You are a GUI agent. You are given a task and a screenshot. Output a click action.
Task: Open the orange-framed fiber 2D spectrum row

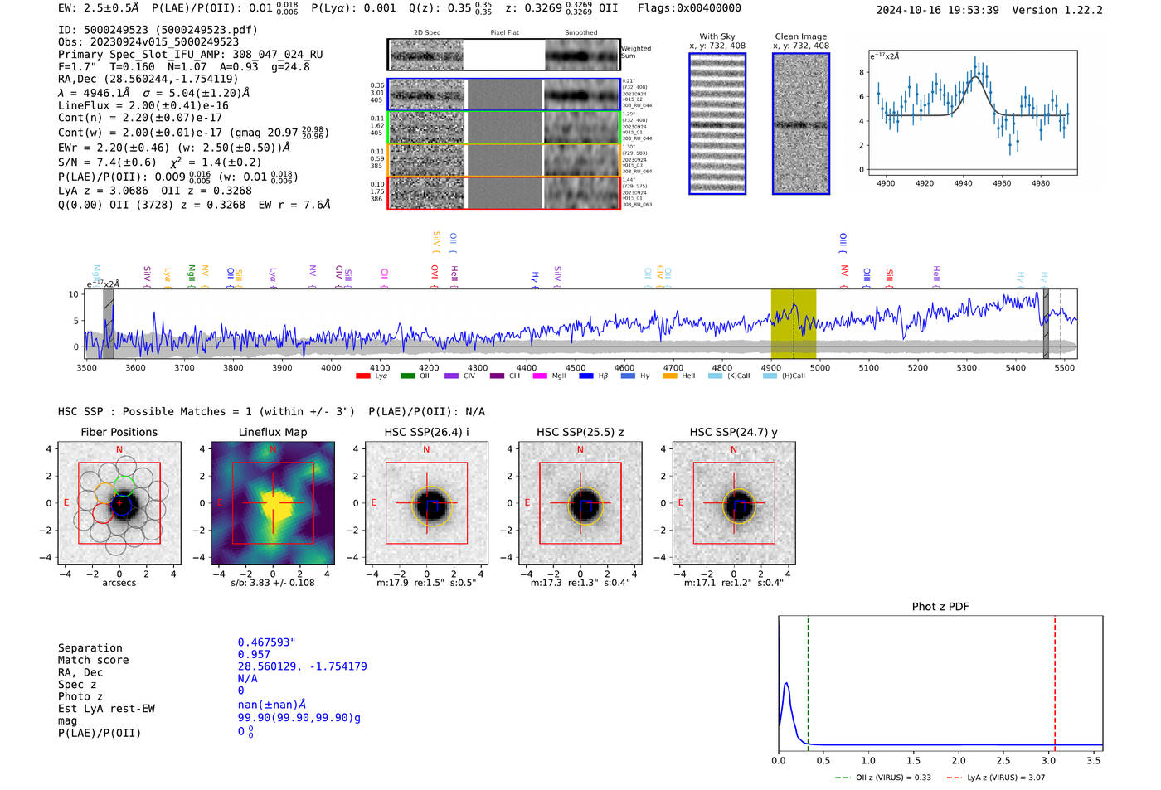(504, 160)
